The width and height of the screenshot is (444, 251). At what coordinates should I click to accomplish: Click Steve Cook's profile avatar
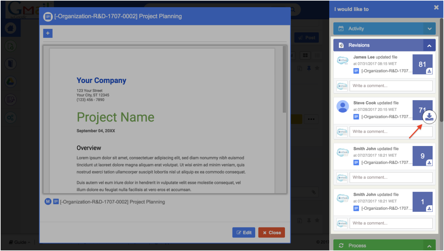pyautogui.click(x=342, y=107)
